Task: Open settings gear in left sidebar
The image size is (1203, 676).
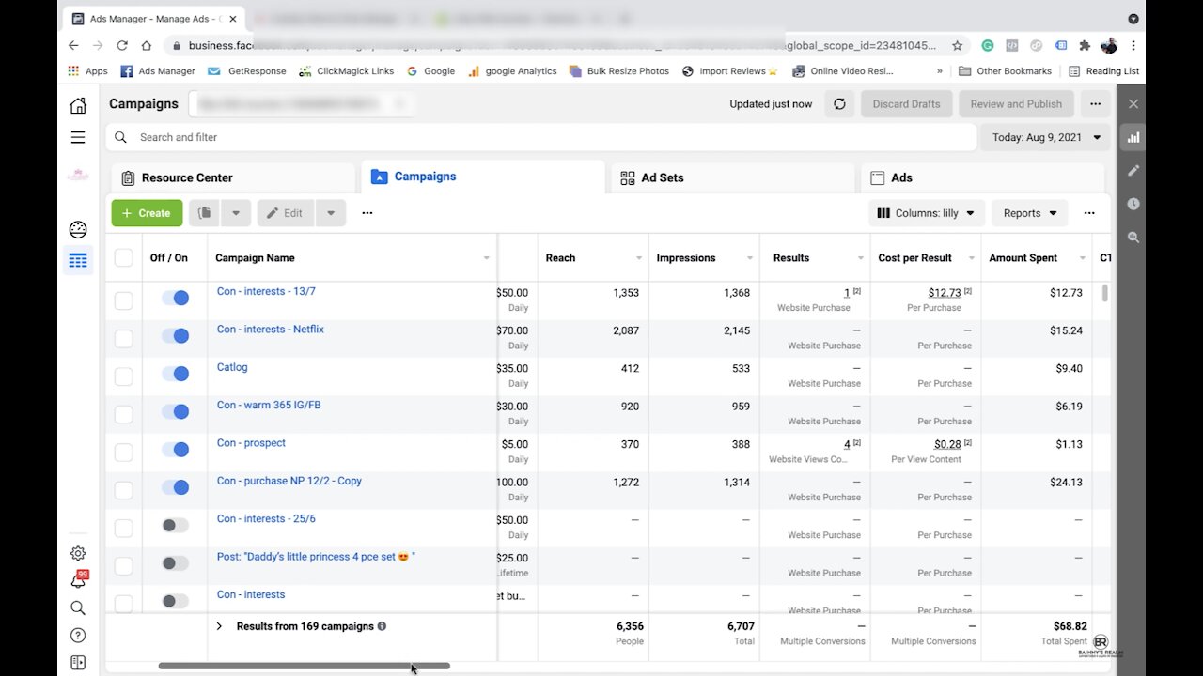Action: coord(78,553)
